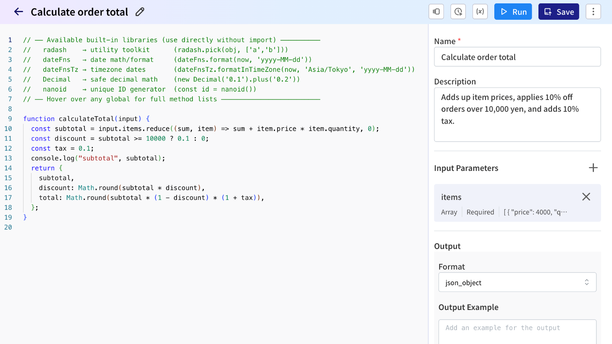This screenshot has width=612, height=344.
Task: Click the "Input Parameters" heading
Action: [466, 168]
